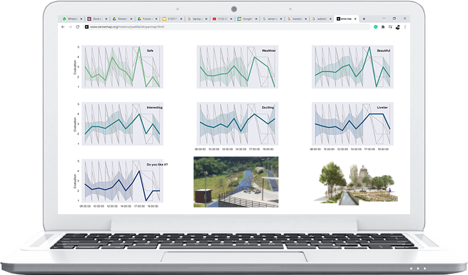
Task: Open a new tab with the plus button
Action: coord(364,19)
